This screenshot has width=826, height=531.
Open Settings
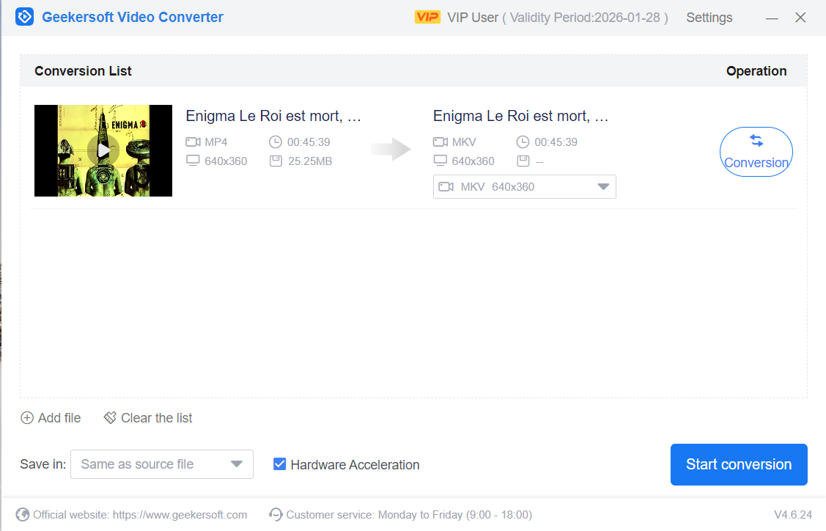click(709, 18)
